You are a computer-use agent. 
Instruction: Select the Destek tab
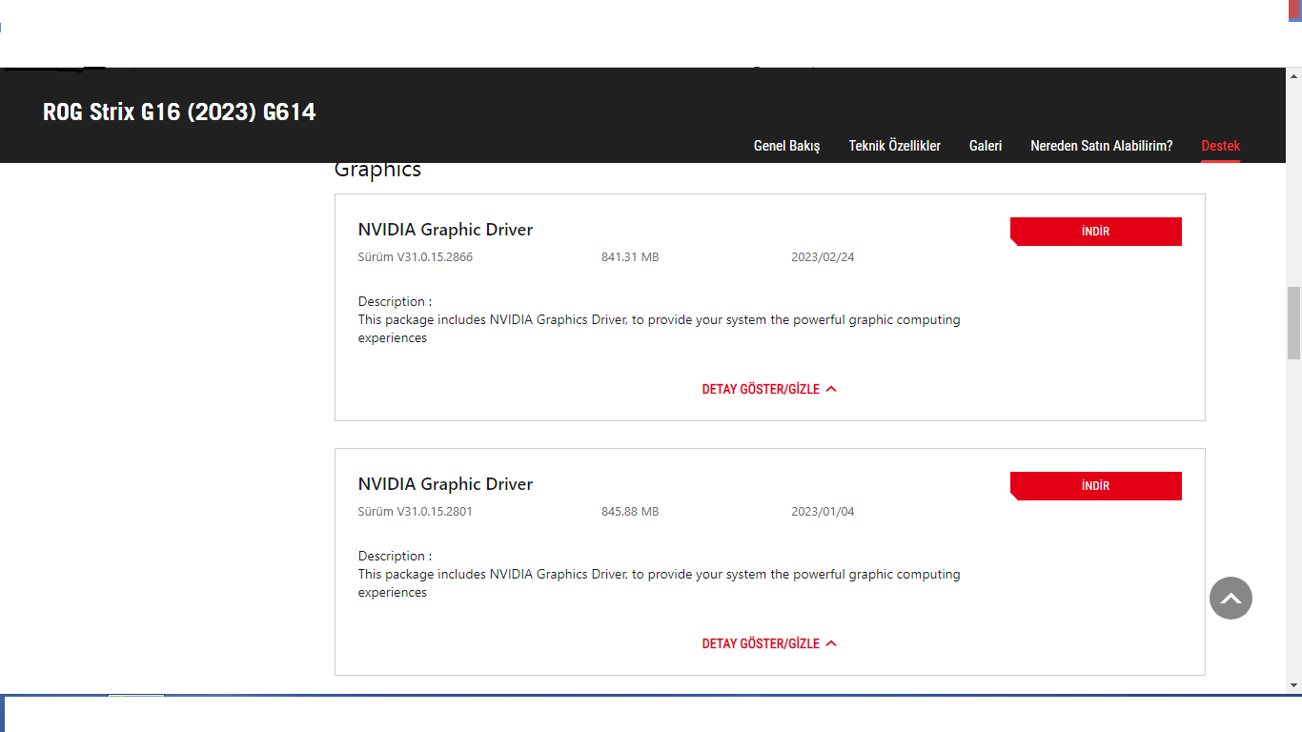point(1221,146)
